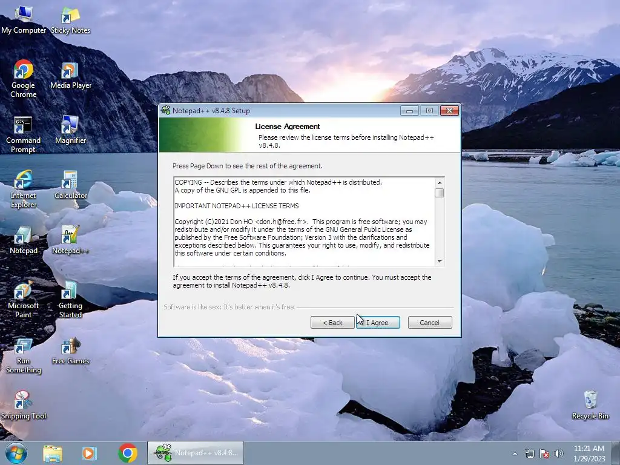620x465 pixels.
Task: Open Media Player desktop shortcut
Action: click(x=70, y=75)
